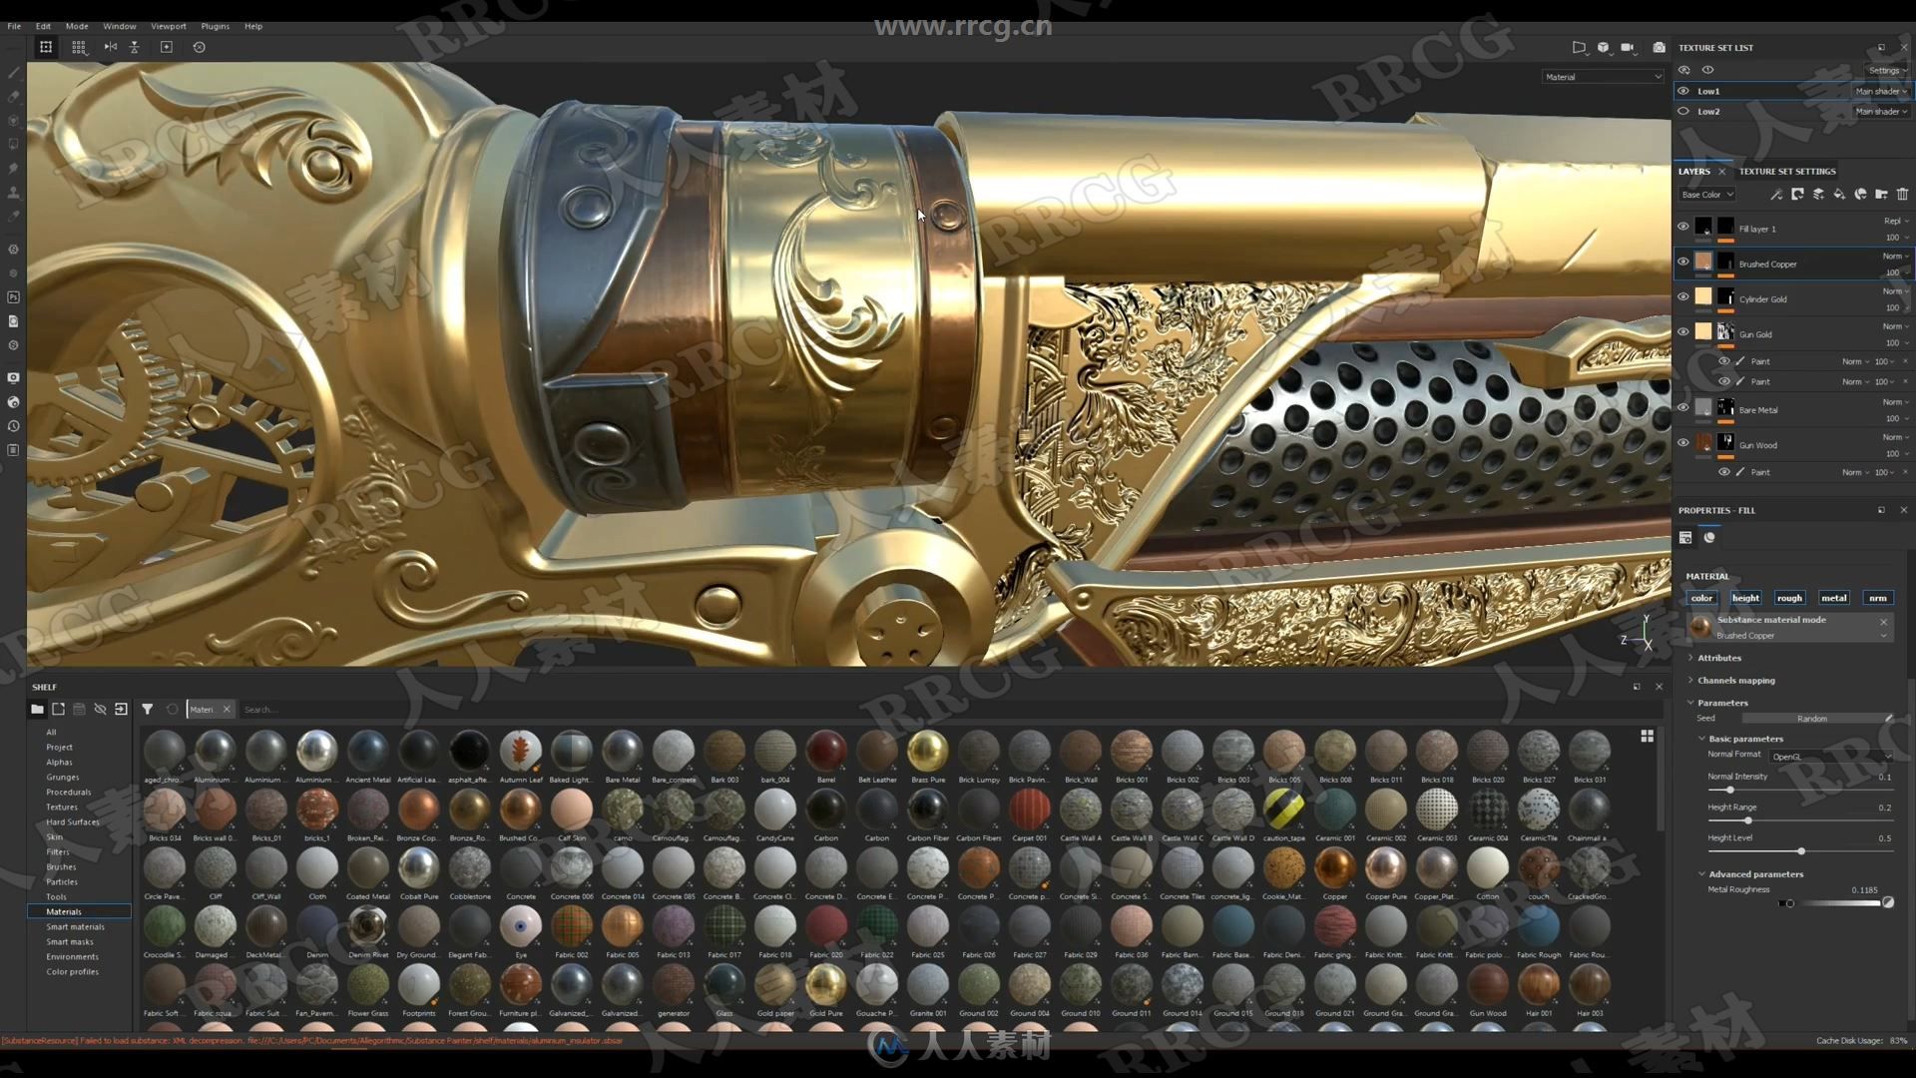Toggle the height material channel
Screen dimensions: 1916x1078
(1745, 598)
